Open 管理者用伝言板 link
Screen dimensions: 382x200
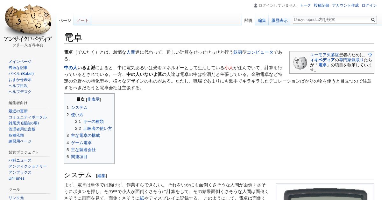[x=22, y=129]
